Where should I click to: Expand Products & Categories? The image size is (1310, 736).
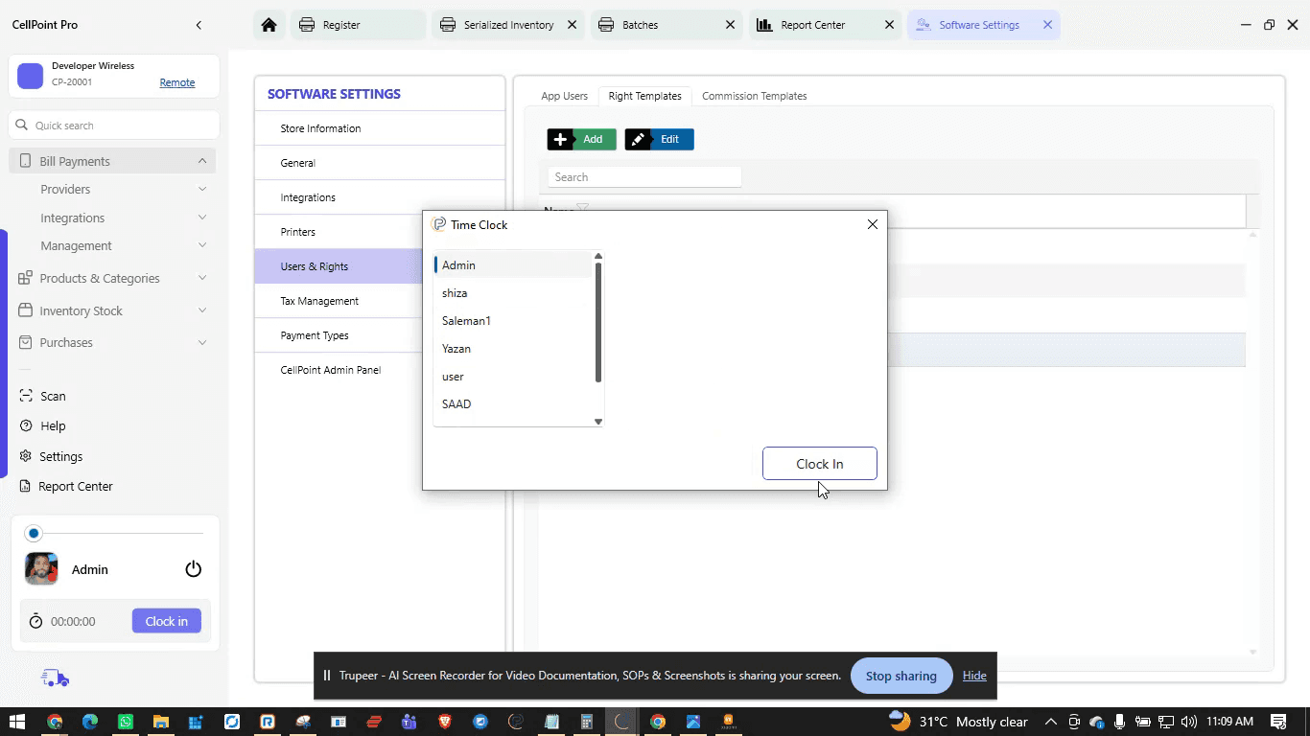pos(202,278)
